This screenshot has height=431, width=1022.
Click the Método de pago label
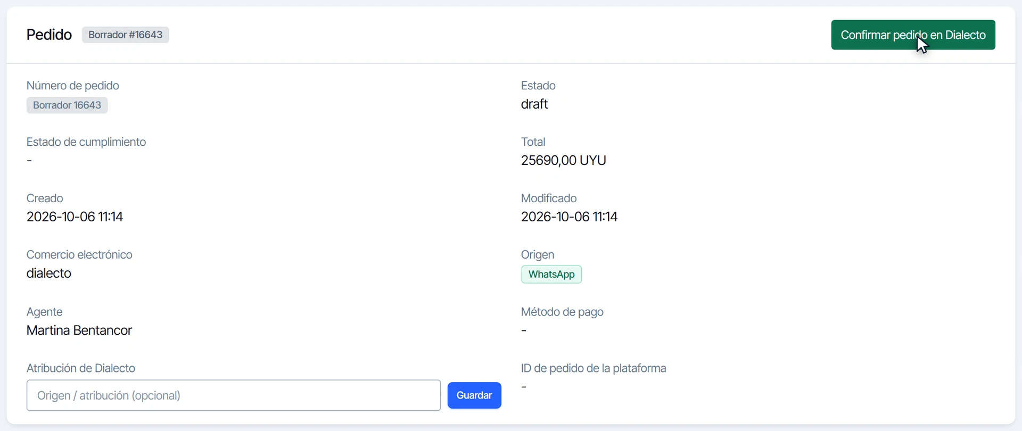tap(562, 312)
